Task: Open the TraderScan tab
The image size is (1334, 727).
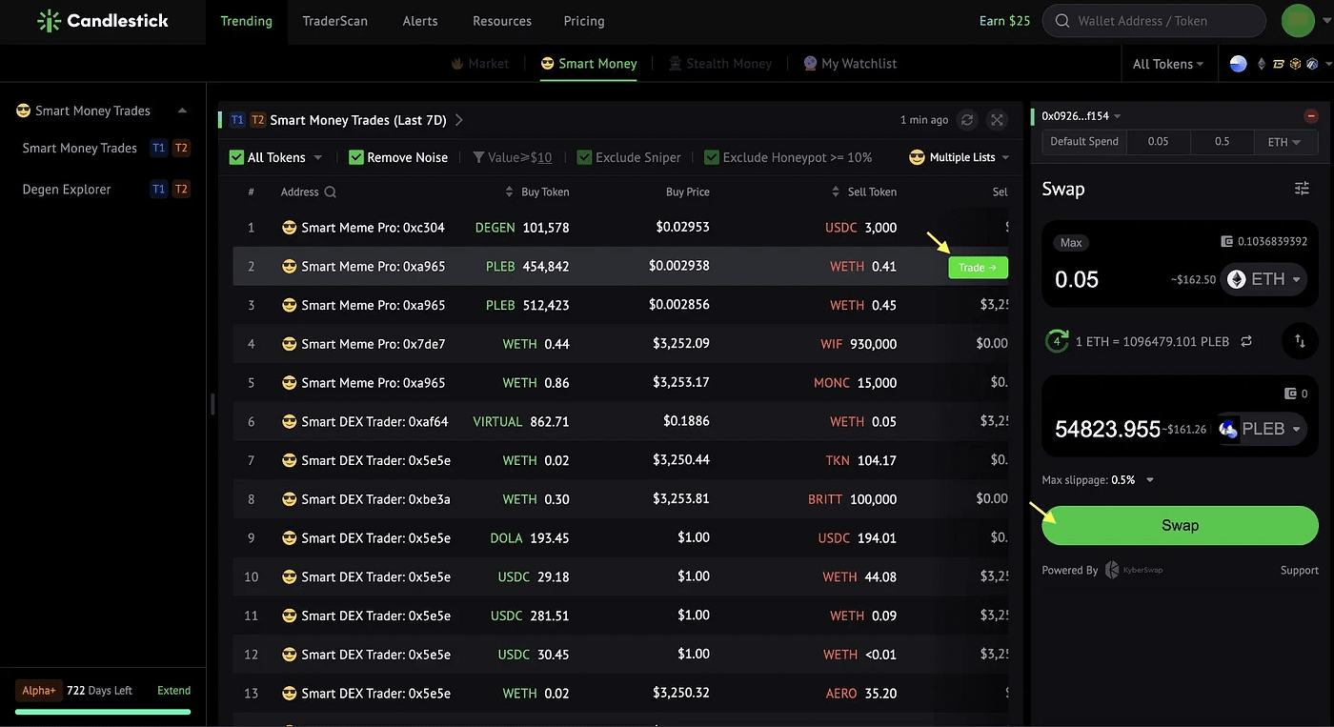Action: (x=334, y=21)
